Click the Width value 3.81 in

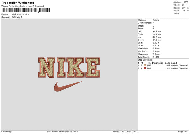185,11
